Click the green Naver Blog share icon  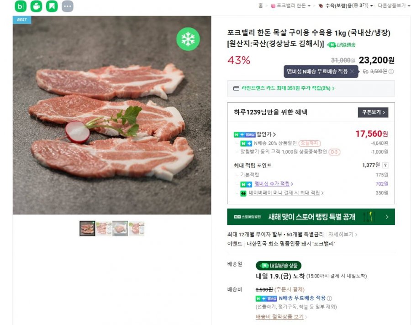(21, 6)
